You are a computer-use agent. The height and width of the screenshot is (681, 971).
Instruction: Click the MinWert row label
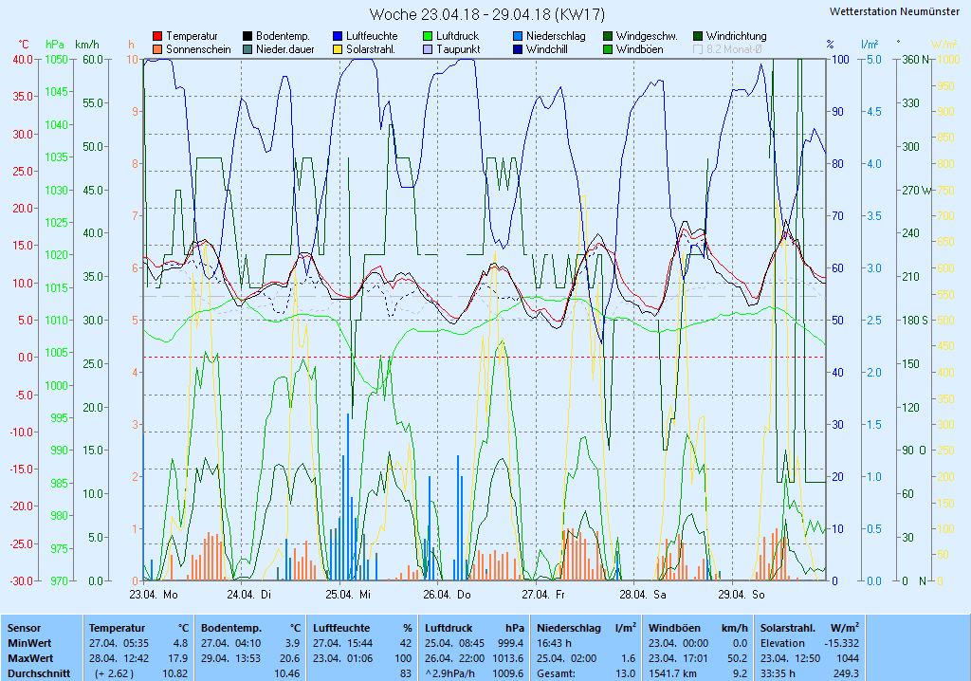29,643
